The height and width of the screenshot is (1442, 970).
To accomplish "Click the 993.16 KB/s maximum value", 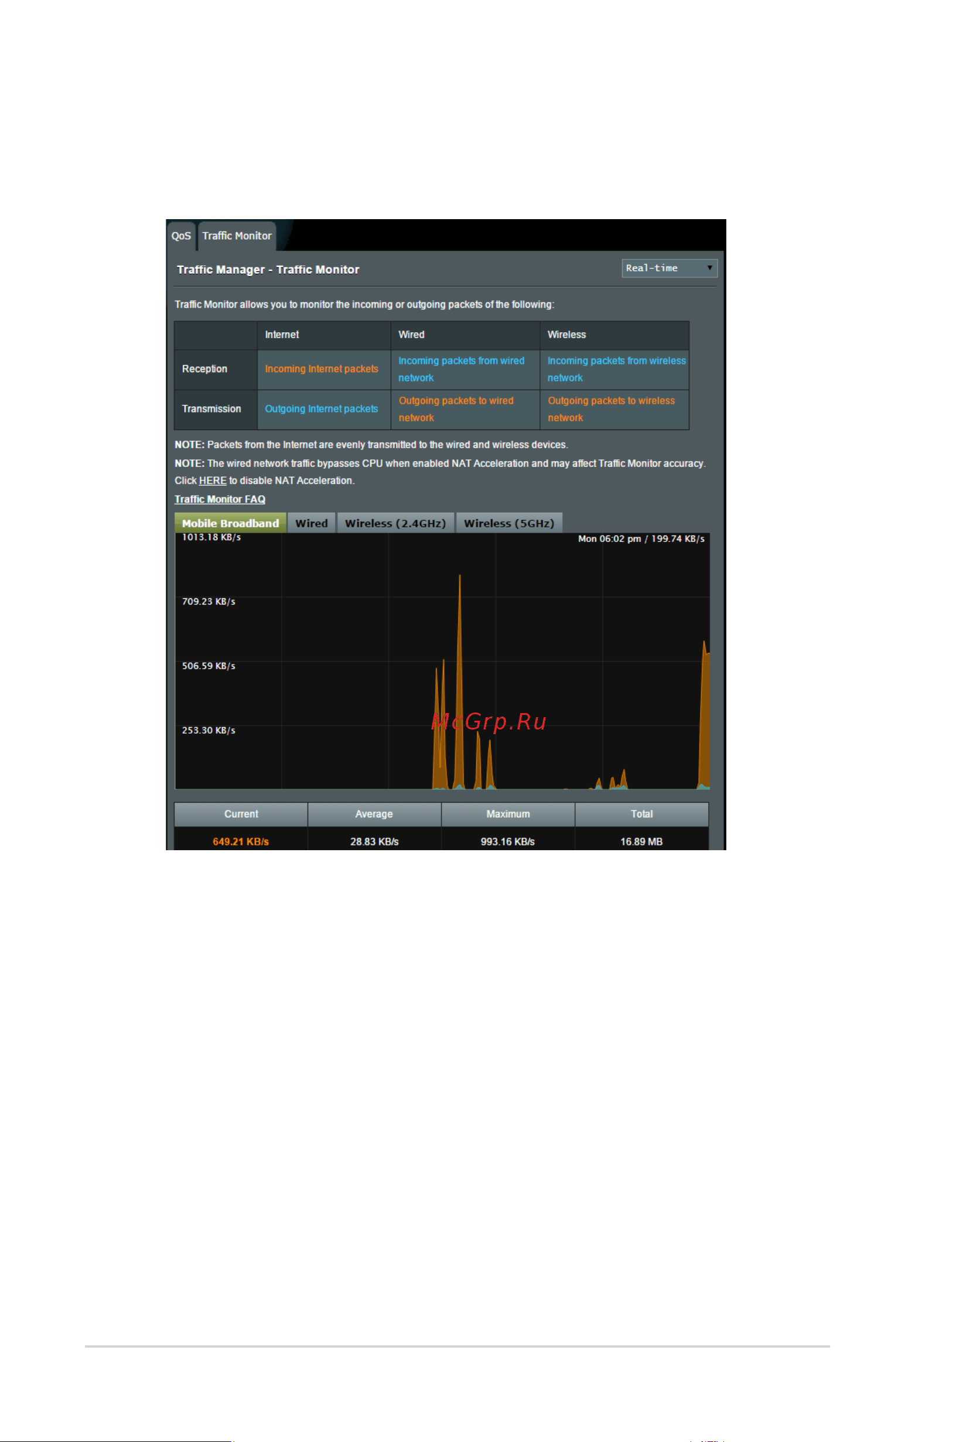I will pos(508,841).
